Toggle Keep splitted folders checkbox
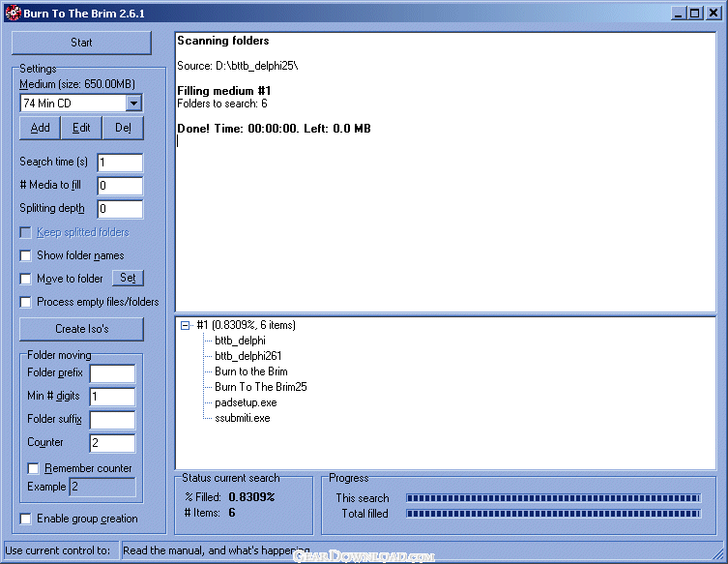The image size is (728, 564). pyautogui.click(x=25, y=232)
